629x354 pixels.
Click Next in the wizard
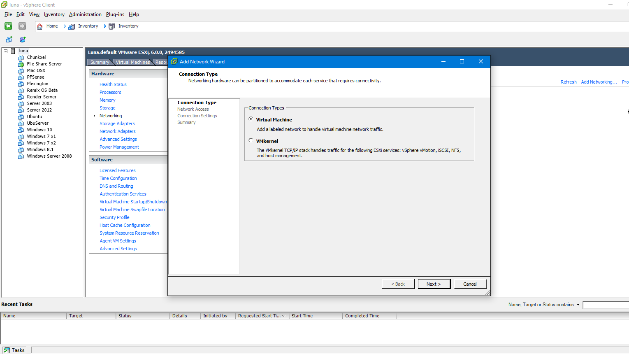pyautogui.click(x=434, y=284)
